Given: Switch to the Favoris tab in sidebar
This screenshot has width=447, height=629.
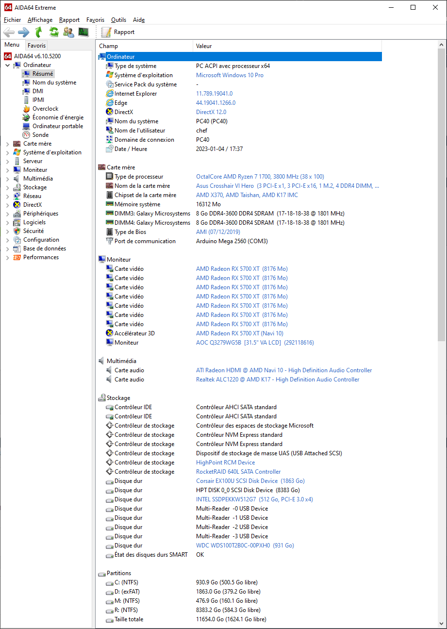Looking at the screenshot, I should point(36,46).
